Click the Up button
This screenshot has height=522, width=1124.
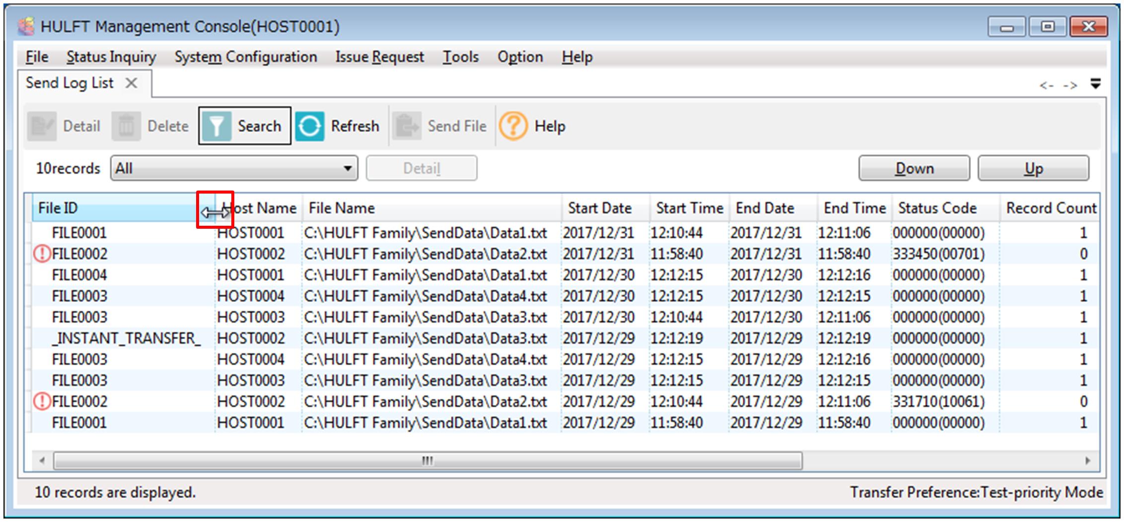pyautogui.click(x=1034, y=168)
